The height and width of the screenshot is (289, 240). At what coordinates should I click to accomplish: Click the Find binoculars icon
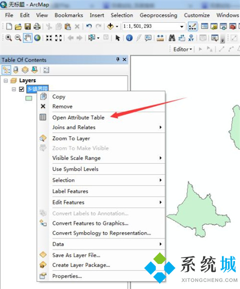(172, 38)
